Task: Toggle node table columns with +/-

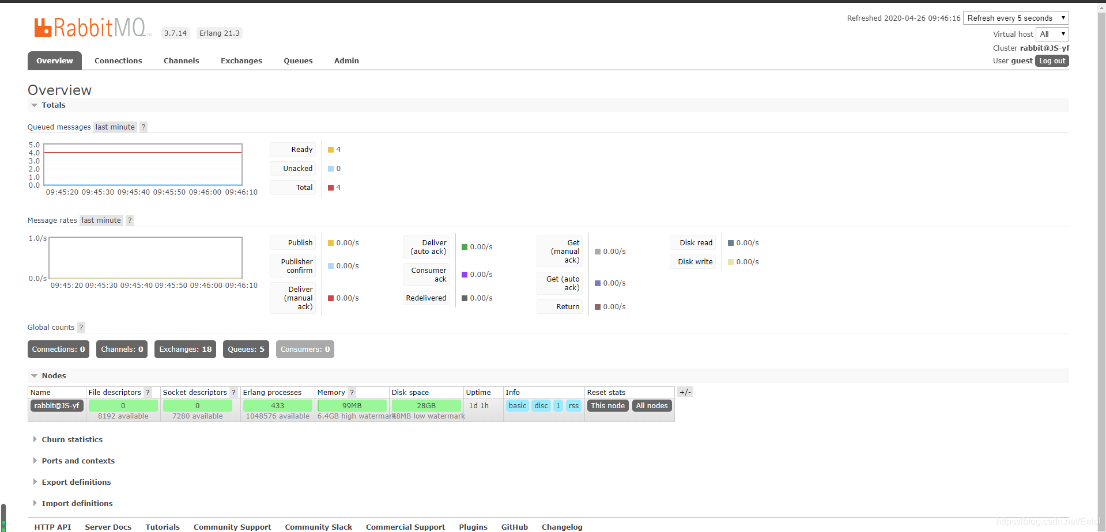Action: [685, 392]
